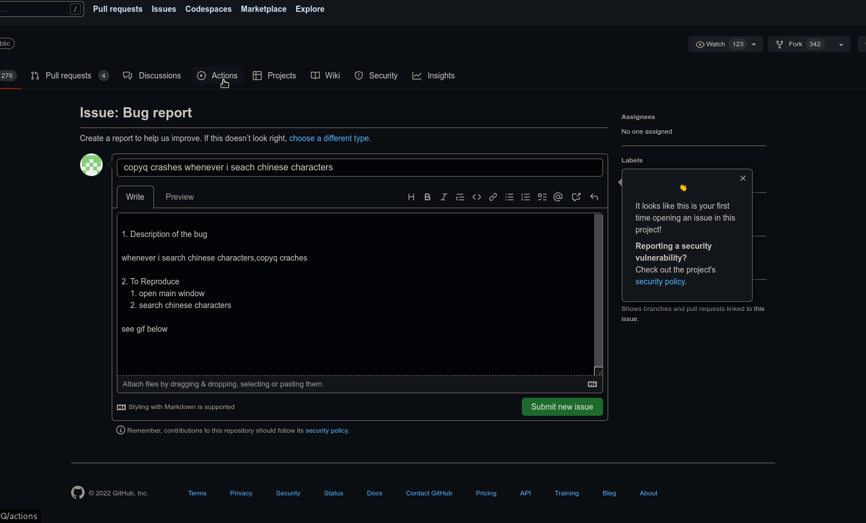Expand the Fork dropdown arrow
Image resolution: width=866 pixels, height=523 pixels.
coord(841,45)
